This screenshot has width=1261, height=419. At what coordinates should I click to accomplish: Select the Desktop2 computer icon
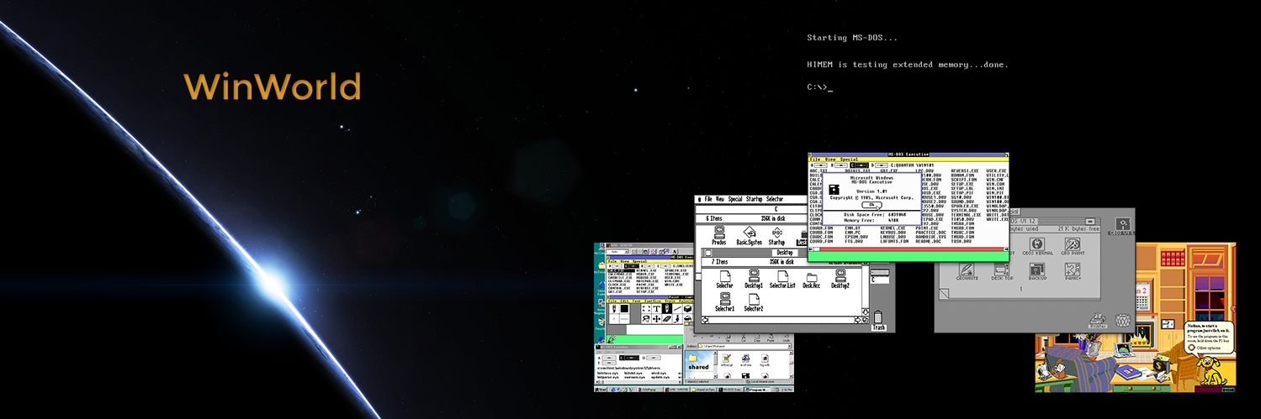(x=840, y=279)
